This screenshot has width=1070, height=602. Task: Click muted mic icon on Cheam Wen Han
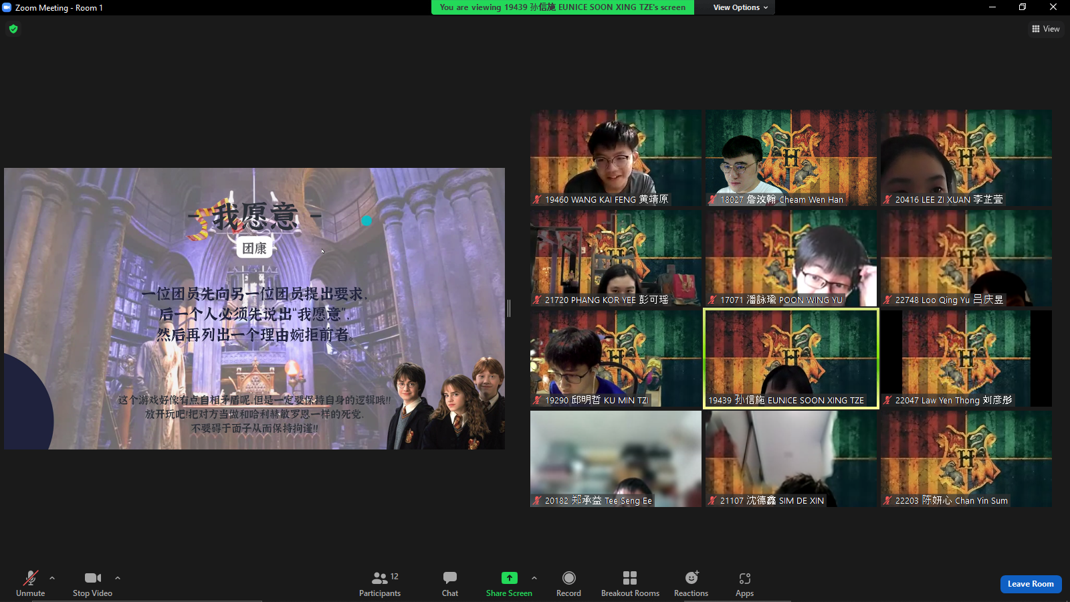[x=712, y=199]
